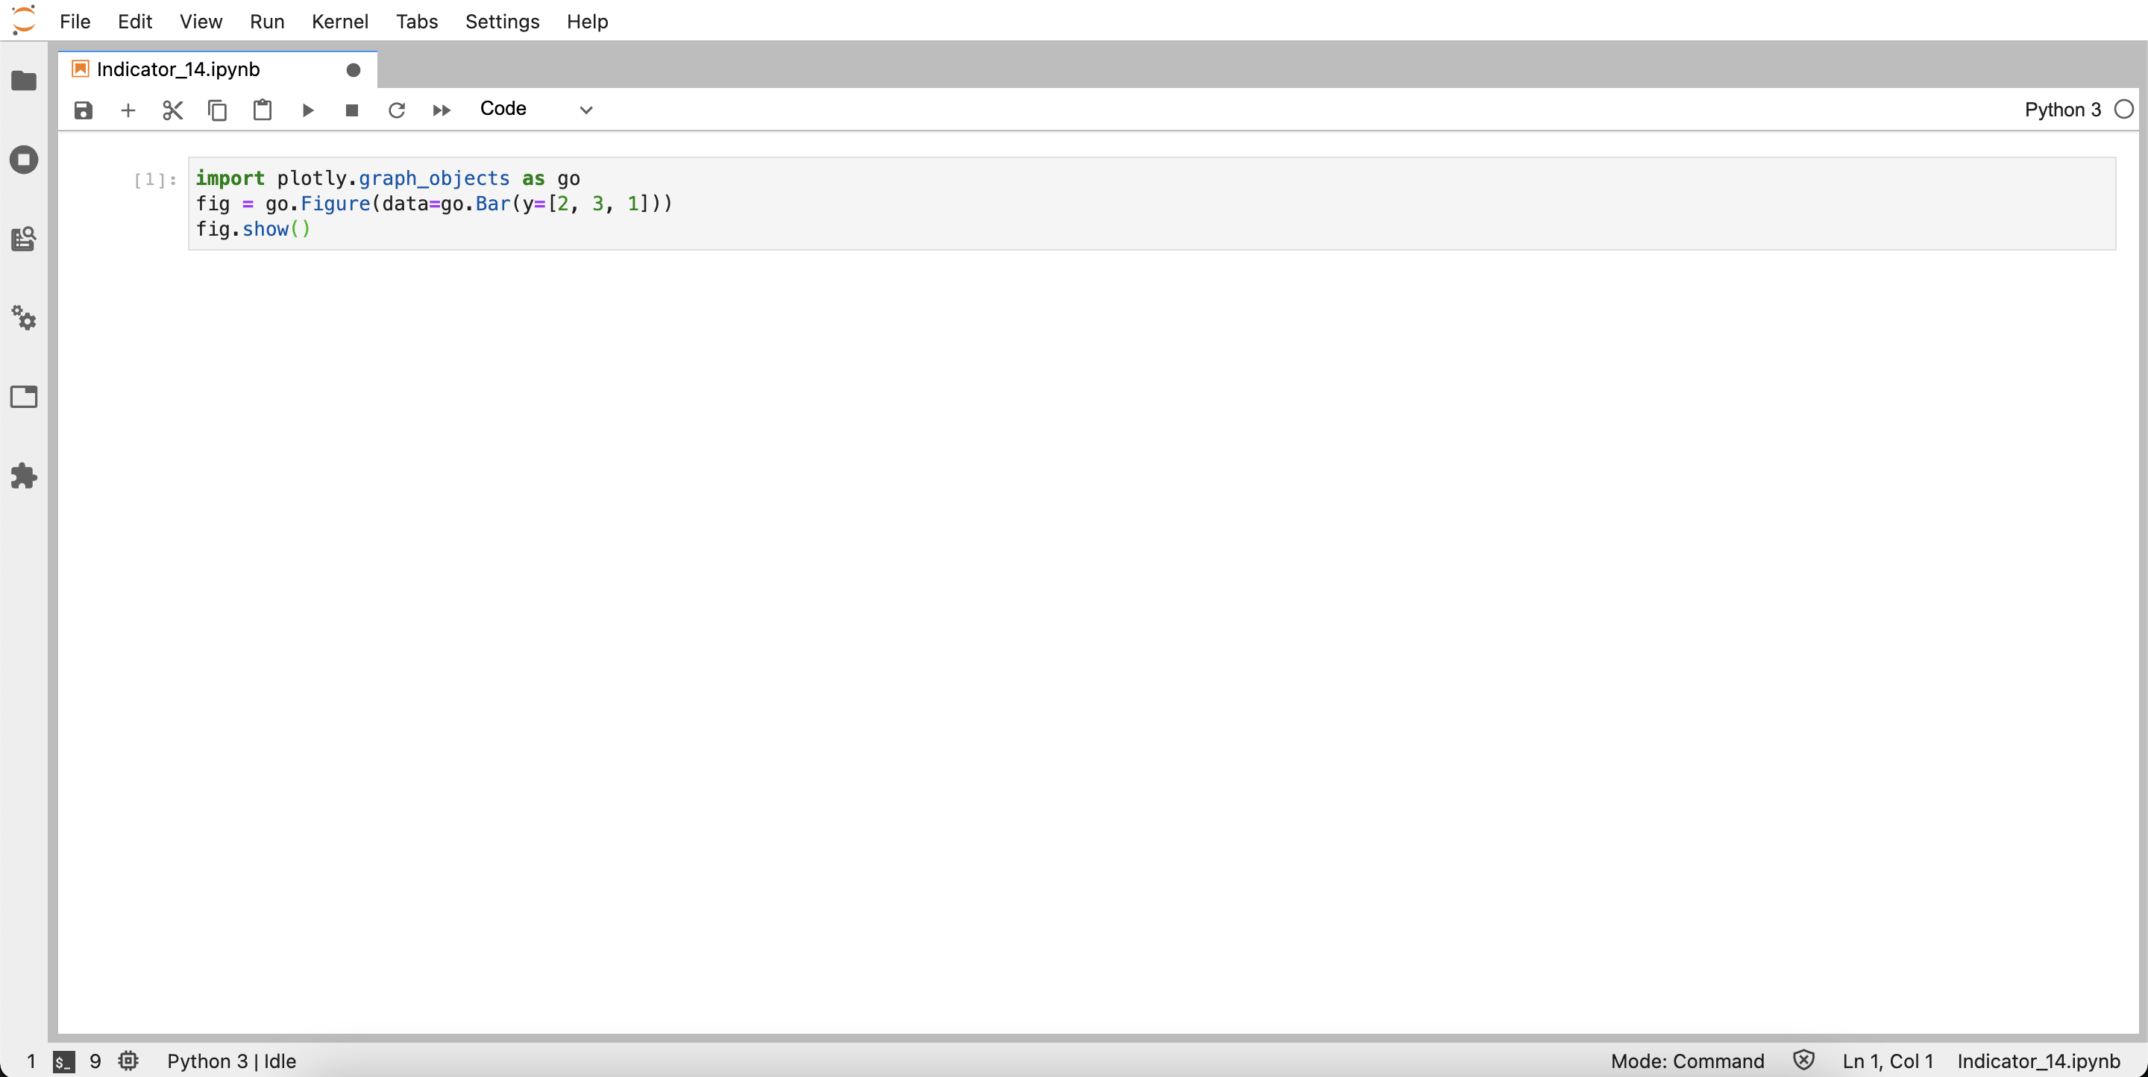Run the selected cell

[307, 110]
